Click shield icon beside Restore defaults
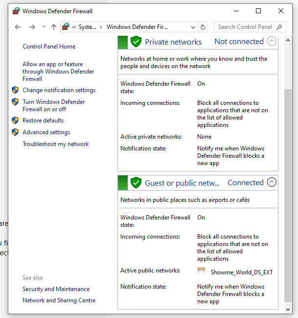The image size is (298, 318). click(x=15, y=121)
